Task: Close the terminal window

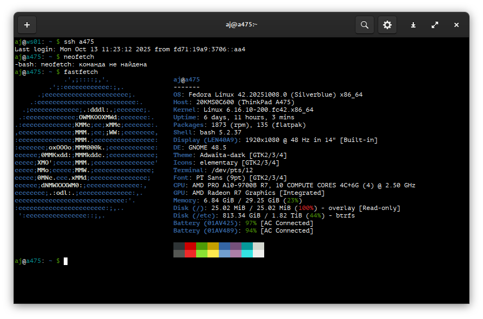Action: click(457, 25)
